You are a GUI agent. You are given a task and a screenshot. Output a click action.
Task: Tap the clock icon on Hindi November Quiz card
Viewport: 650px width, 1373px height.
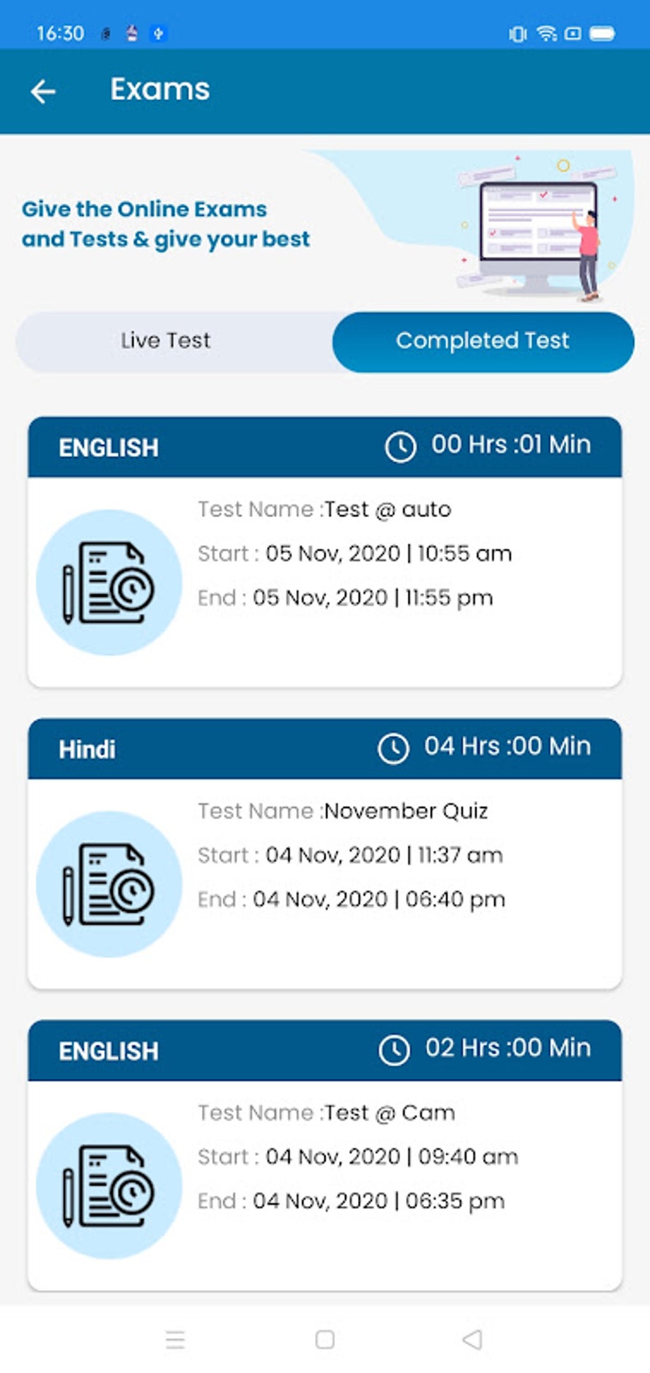(x=395, y=746)
